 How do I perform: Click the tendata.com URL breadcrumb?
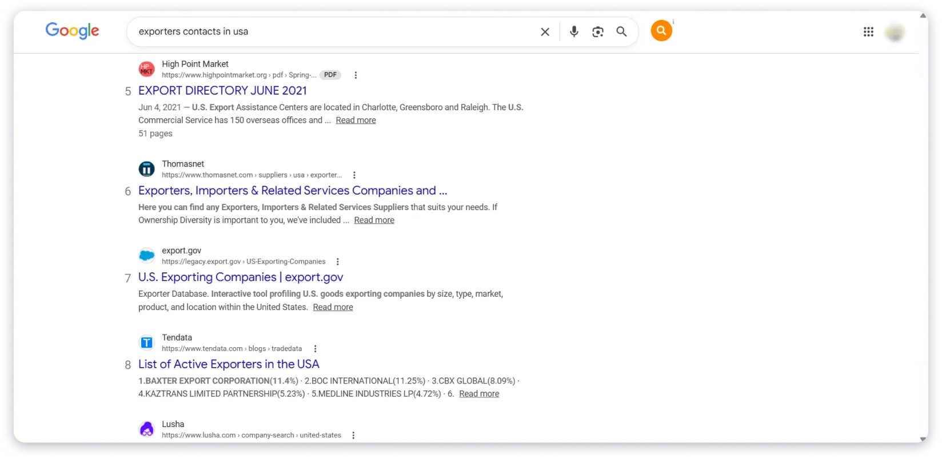point(231,349)
